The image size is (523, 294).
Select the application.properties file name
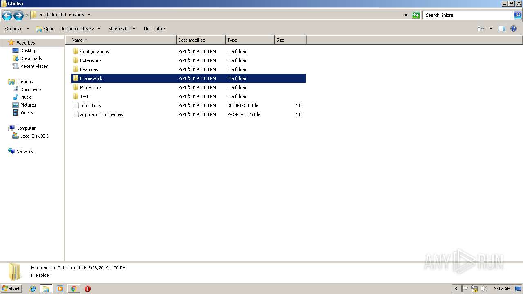coord(101,114)
